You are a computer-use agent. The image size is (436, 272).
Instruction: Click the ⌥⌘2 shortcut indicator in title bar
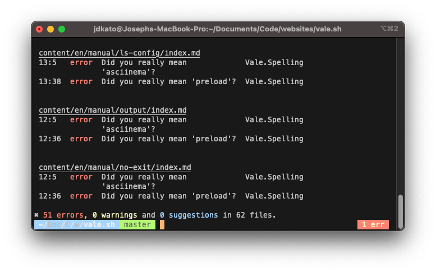click(x=389, y=29)
